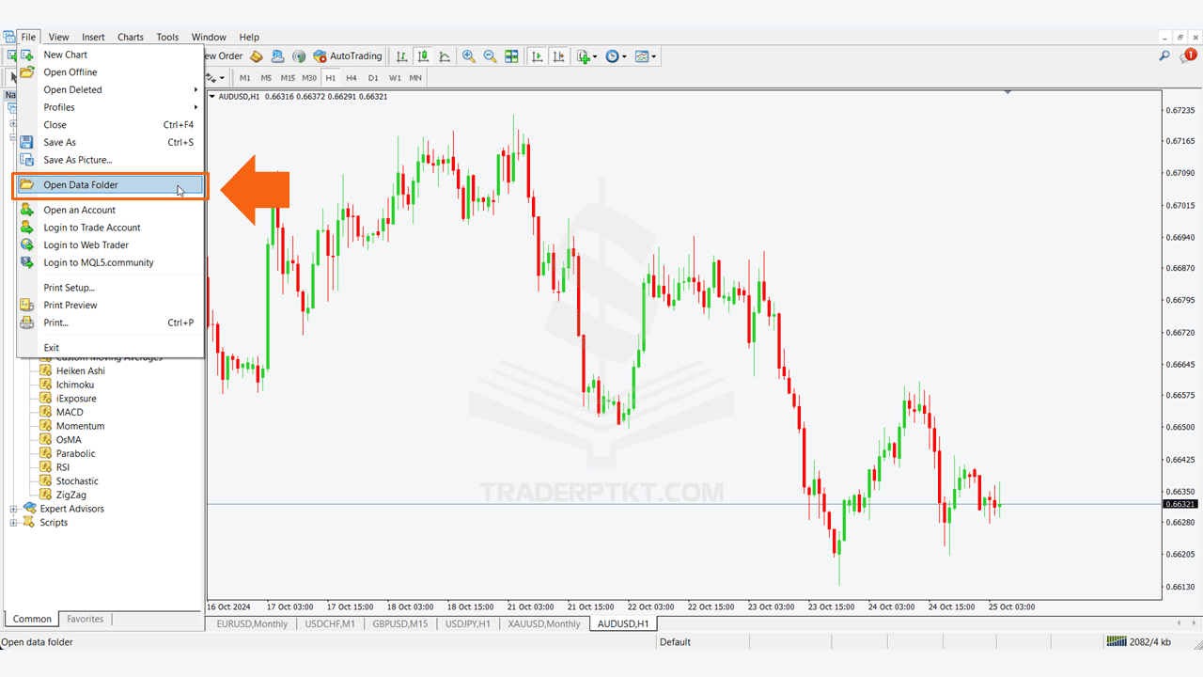Click the round signals icon left of AutoTrading
The width and height of the screenshot is (1203, 677).
(299, 56)
